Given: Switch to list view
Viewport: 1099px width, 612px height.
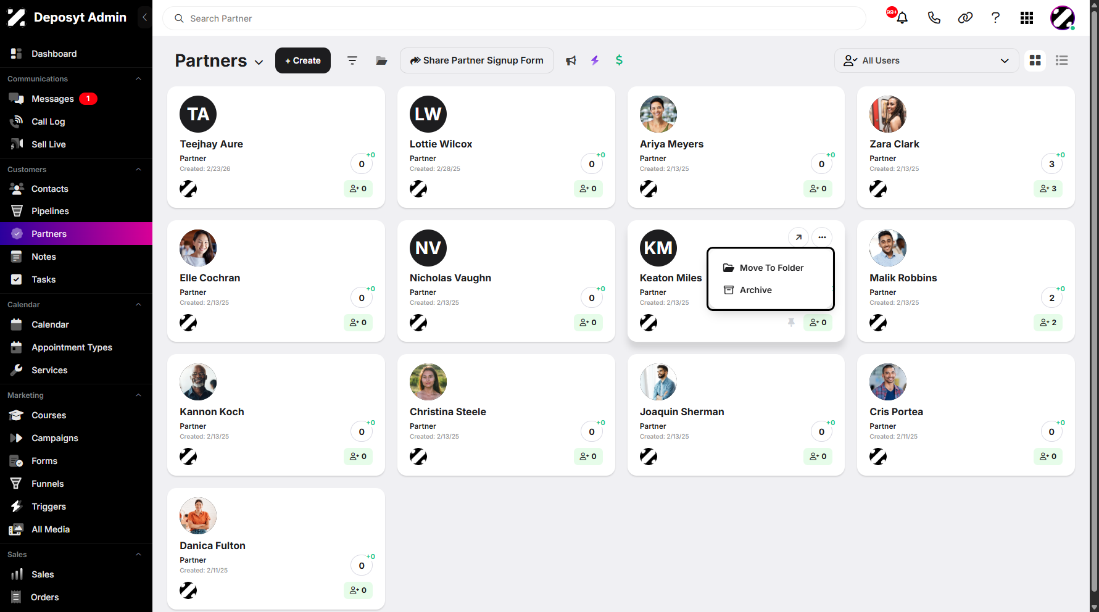Looking at the screenshot, I should (x=1062, y=60).
